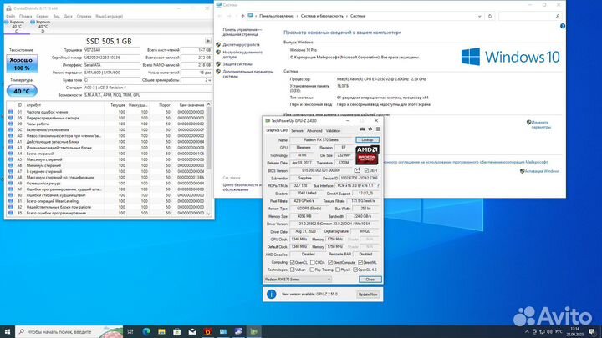
Task: Click the AMD Radeon logo in GPU-Z
Action: [x=367, y=155]
